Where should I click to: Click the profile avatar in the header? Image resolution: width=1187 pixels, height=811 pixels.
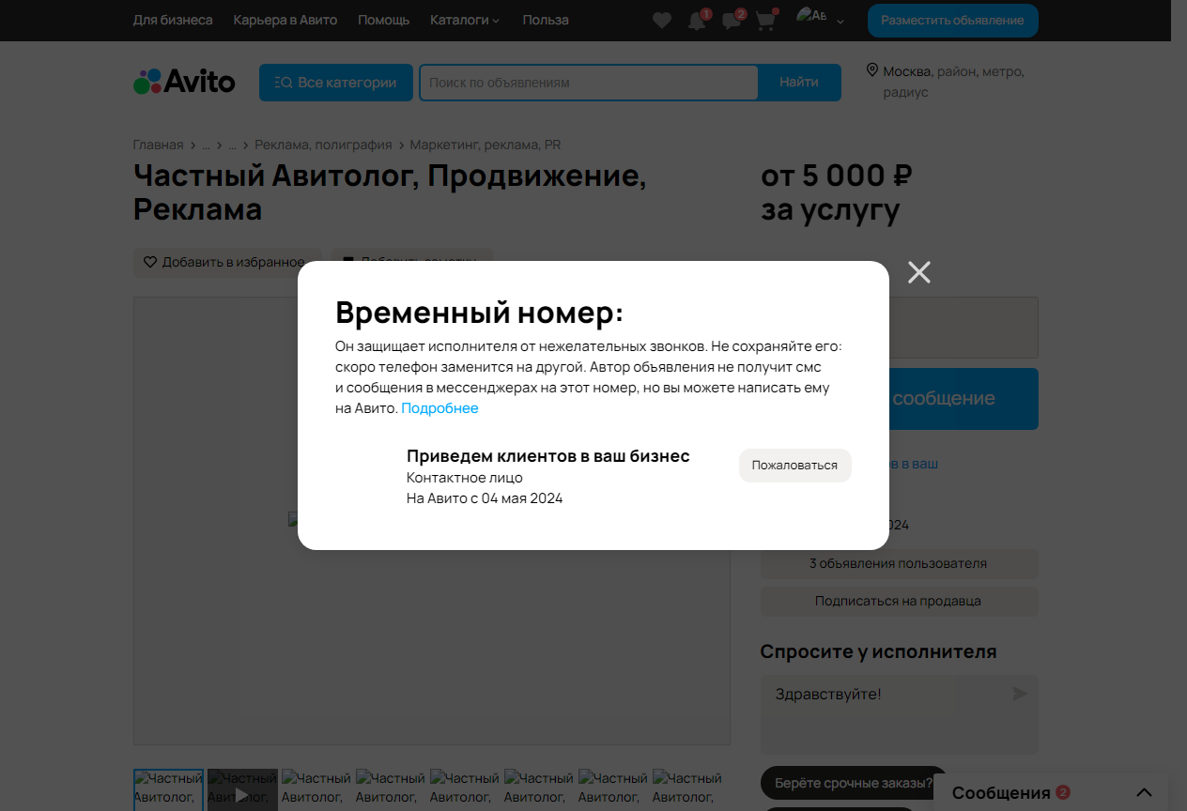tap(810, 15)
